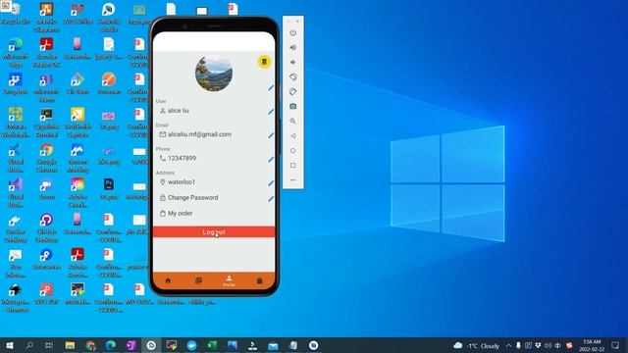
Task: Lower volume with emulator volume-down icon
Action: (x=292, y=62)
